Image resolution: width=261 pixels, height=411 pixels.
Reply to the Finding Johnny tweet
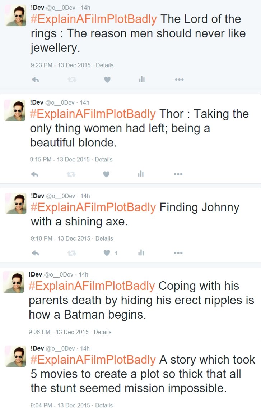click(x=35, y=253)
